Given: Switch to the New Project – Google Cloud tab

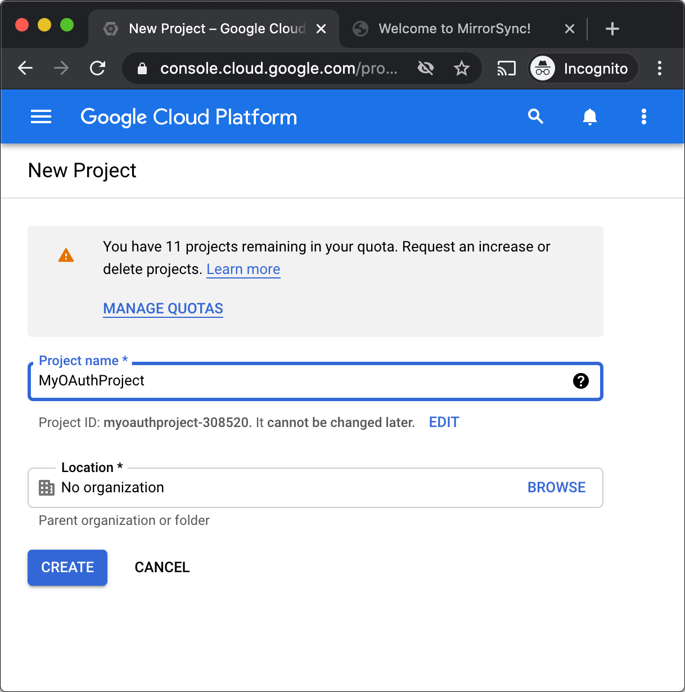Looking at the screenshot, I should (x=214, y=29).
